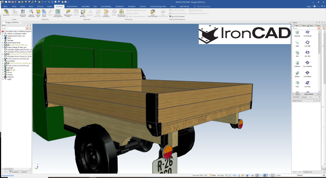
Task: Click the Scene browser search input
Action: pyautogui.click(x=13, y=28)
